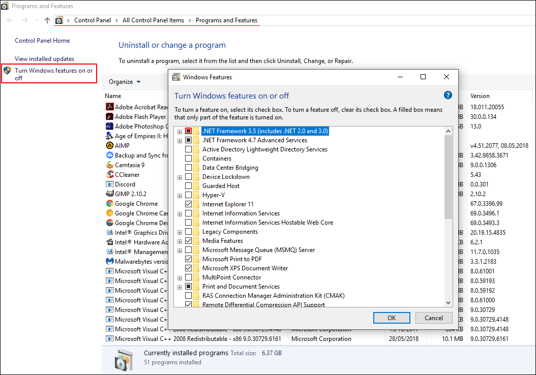Open the Organize dropdown menu
The width and height of the screenshot is (536, 375).
125,82
